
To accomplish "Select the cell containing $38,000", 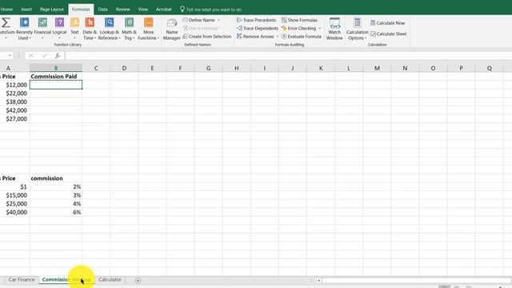I will [x=14, y=102].
